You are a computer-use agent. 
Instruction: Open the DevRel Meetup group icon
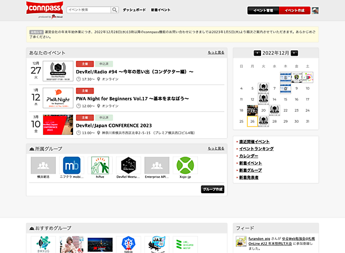tap(128, 166)
